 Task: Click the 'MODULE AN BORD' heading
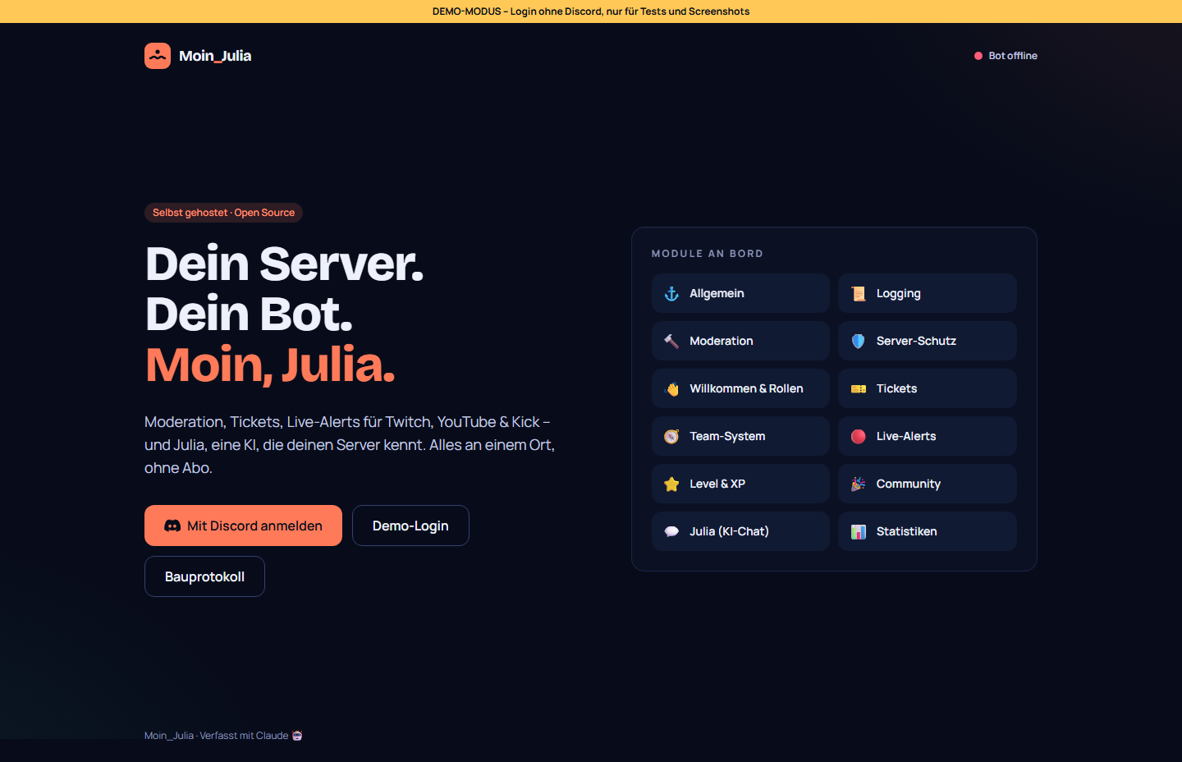coord(708,254)
